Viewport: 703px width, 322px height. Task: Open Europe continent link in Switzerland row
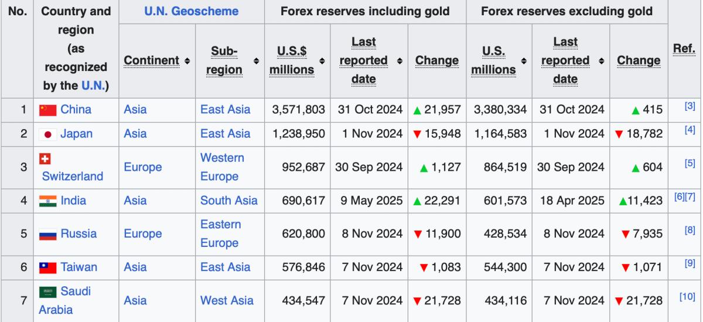(142, 168)
